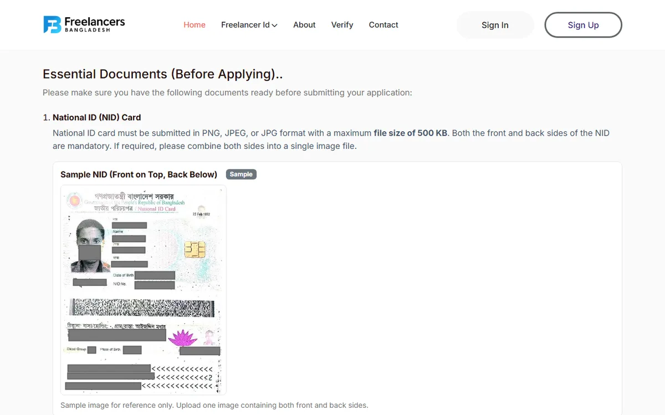665x415 pixels.
Task: Click the Sign In button
Action: pyautogui.click(x=495, y=25)
